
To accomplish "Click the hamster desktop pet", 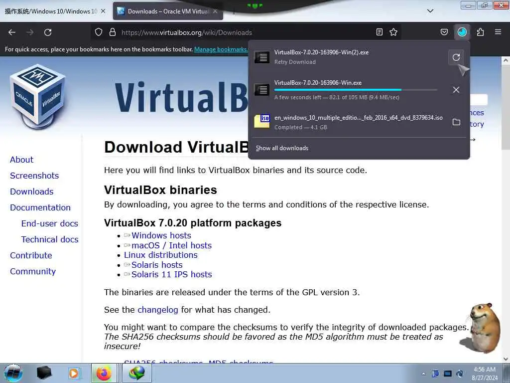I will point(481,328).
